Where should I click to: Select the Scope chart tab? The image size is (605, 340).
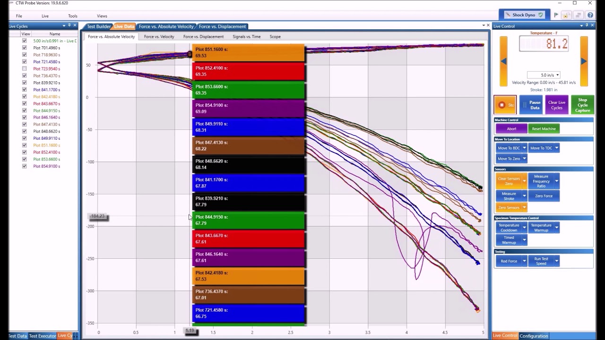pos(275,36)
